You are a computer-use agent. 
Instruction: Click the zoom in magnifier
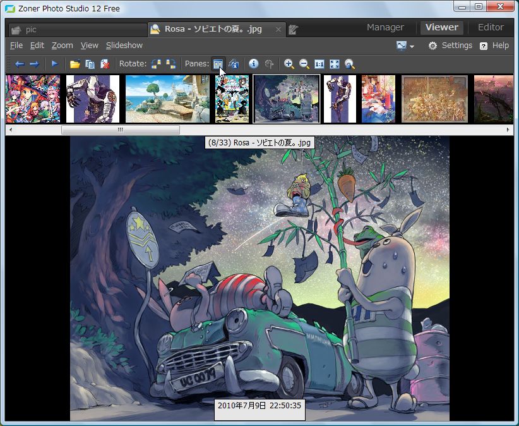pyautogui.click(x=289, y=64)
